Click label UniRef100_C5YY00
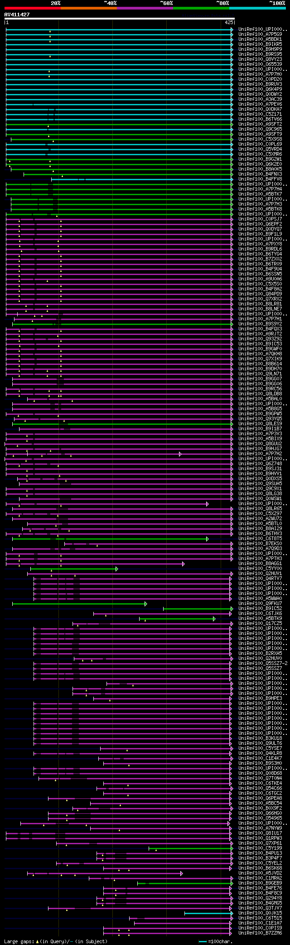The width and height of the screenshot is (290, 945). [x=260, y=568]
